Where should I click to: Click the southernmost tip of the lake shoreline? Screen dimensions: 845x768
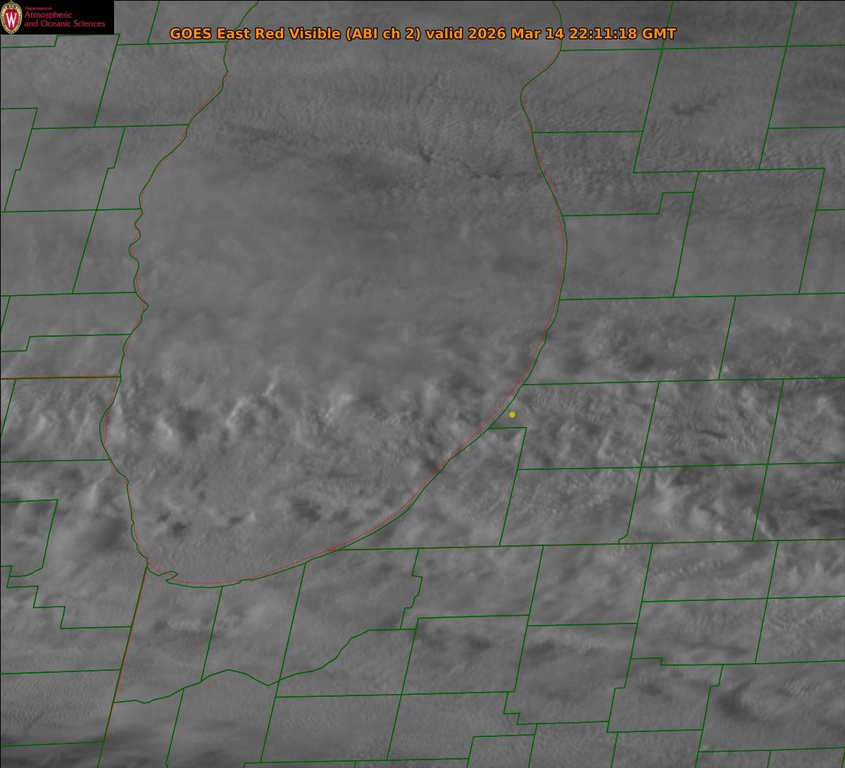point(211,584)
